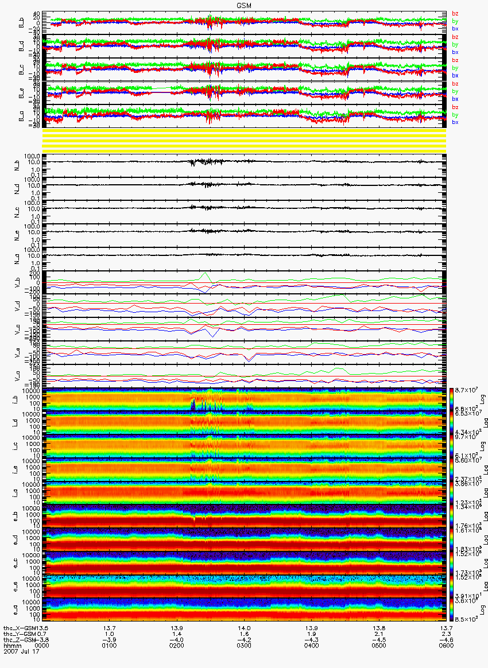Select the bx legend label beside B_a panel
488x668 pixels.
455,122
